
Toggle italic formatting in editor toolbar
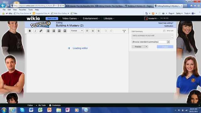point(35,31)
